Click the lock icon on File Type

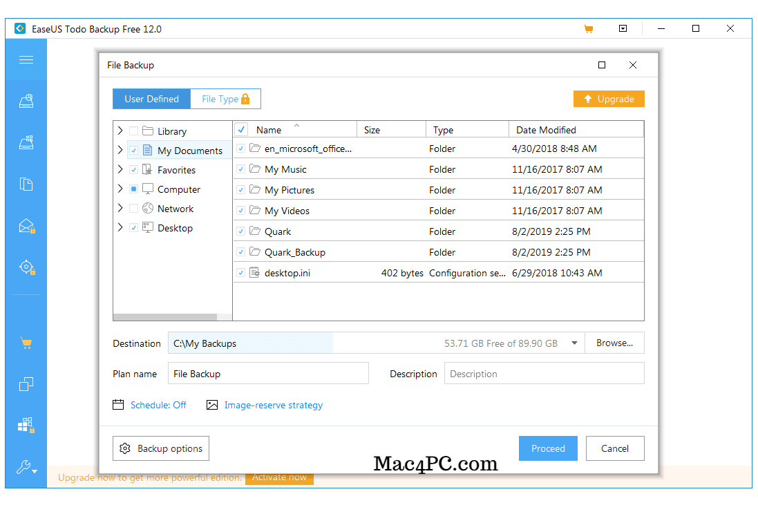pyautogui.click(x=245, y=99)
